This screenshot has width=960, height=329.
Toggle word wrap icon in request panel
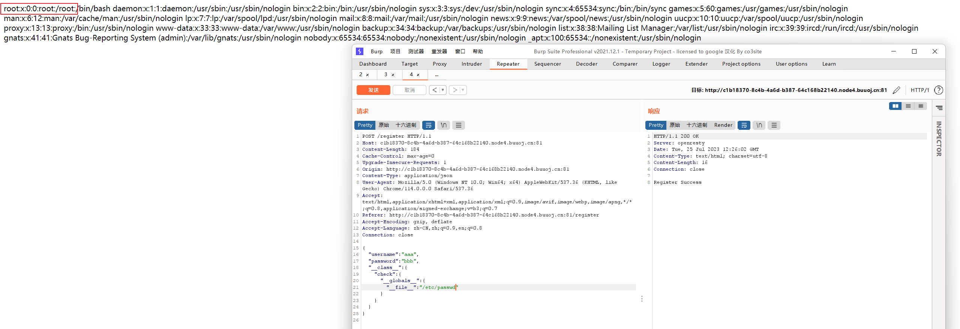coord(429,125)
